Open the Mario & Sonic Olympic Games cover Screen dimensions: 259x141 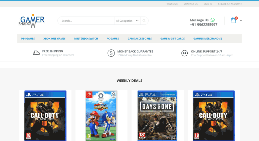(x=101, y=116)
